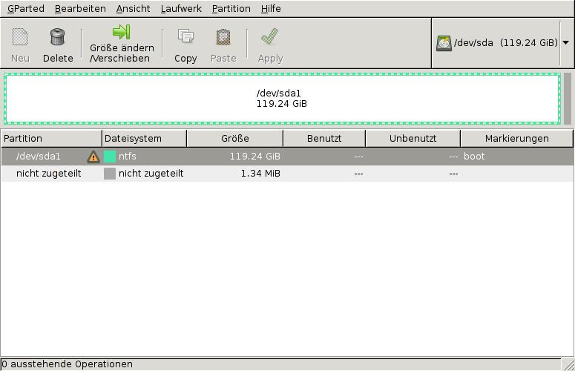
Task: Click the warning triangle on the /dev/sda1 row
Action: 93,157
